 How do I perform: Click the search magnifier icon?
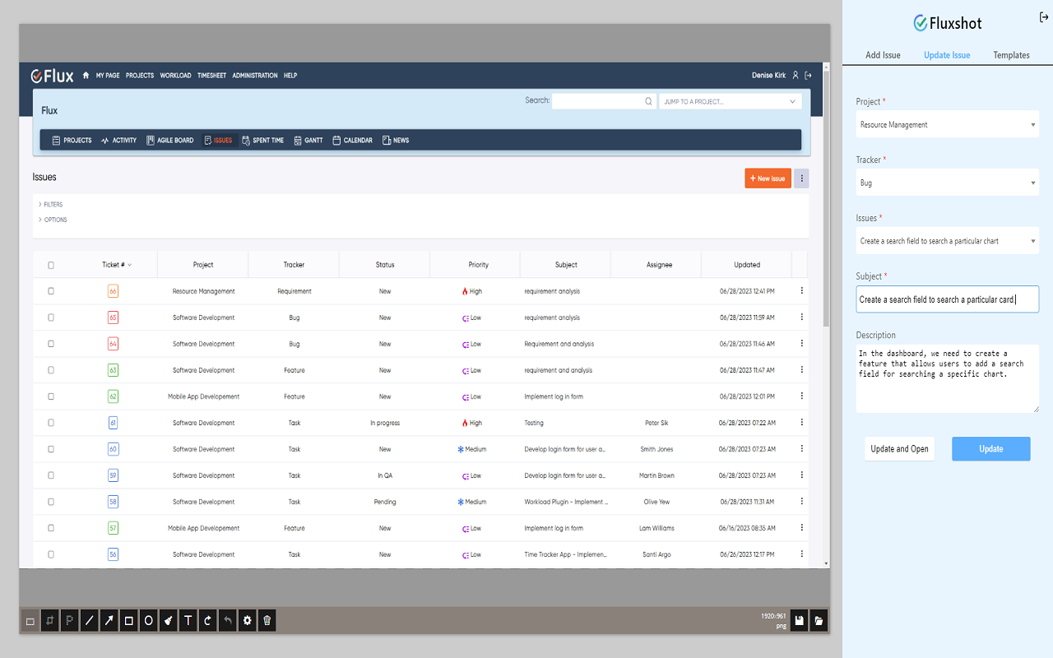point(648,102)
